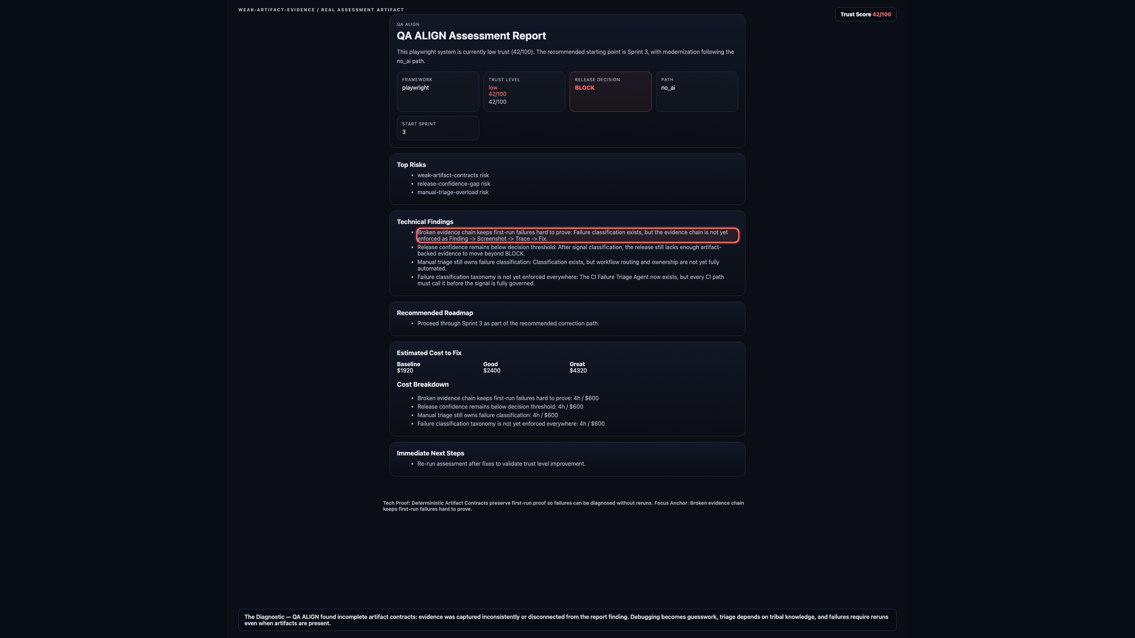Click The Diagnostic banner at bottom
This screenshot has width=1135, height=638.
point(567,620)
